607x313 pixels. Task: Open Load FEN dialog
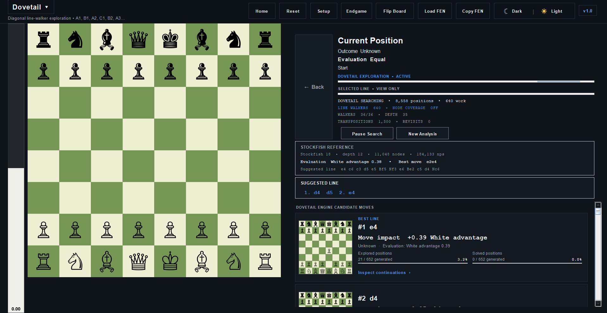[x=435, y=11]
